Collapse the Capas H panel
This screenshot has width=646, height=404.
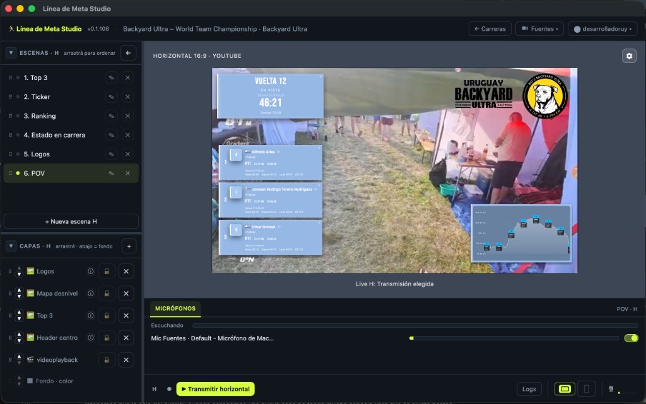[x=11, y=246]
